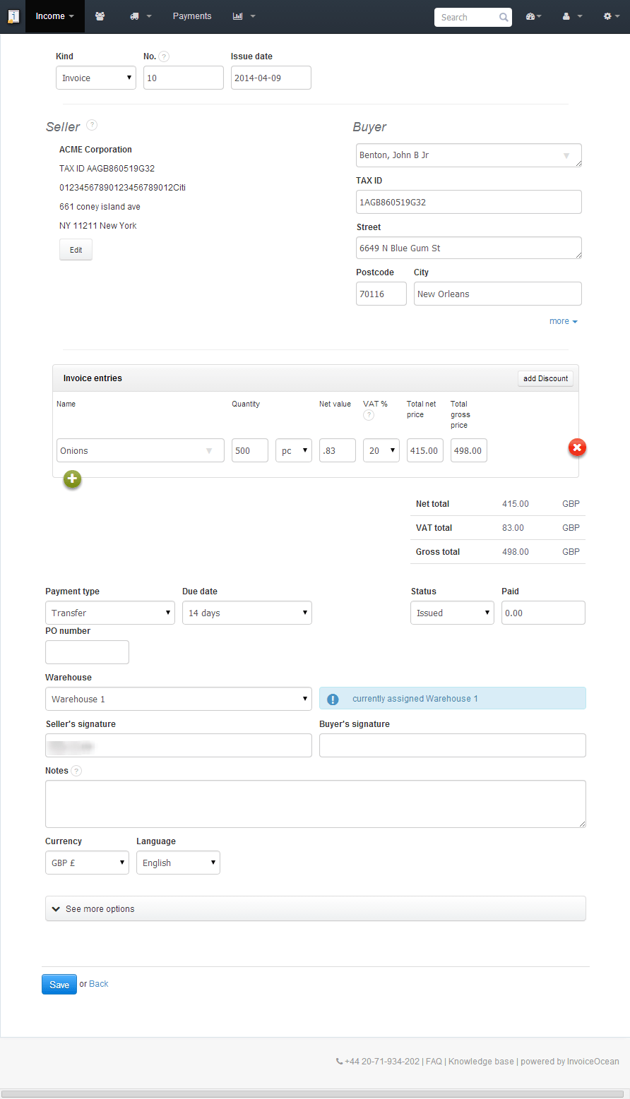
Task: Open the Kind dropdown showing Invoice
Action: click(x=95, y=78)
